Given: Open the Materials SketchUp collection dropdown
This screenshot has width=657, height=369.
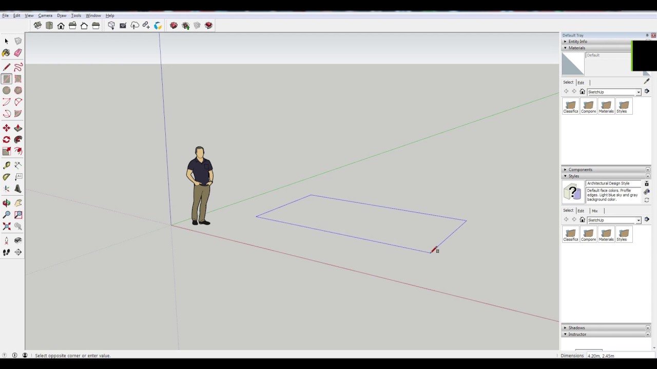Looking at the screenshot, I should [638, 92].
